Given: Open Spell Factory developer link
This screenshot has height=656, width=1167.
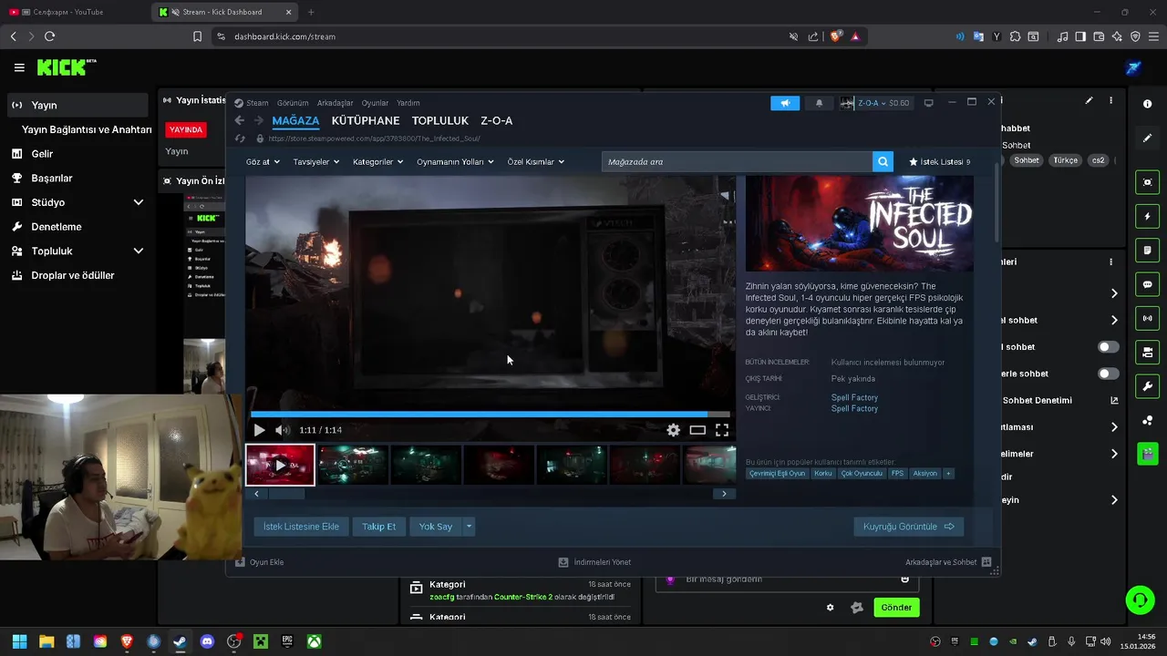Looking at the screenshot, I should 854,397.
